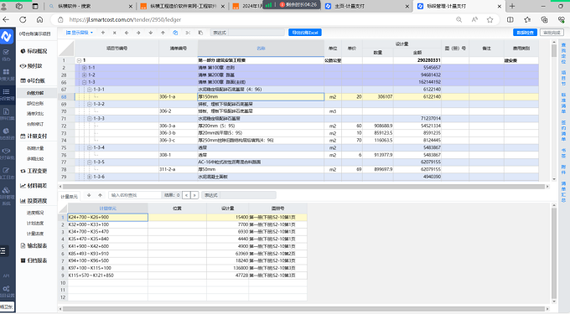Click the paste clipboard icon in toolbar
The height and width of the screenshot is (314, 570).
200,33
